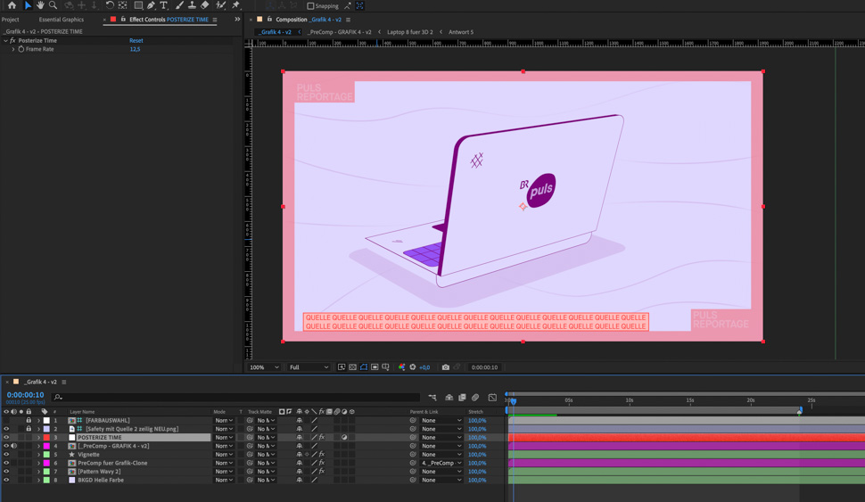Navigate to Laptop 8 fuer 3D 2 breadcrumb
The width and height of the screenshot is (865, 502).
pos(410,32)
